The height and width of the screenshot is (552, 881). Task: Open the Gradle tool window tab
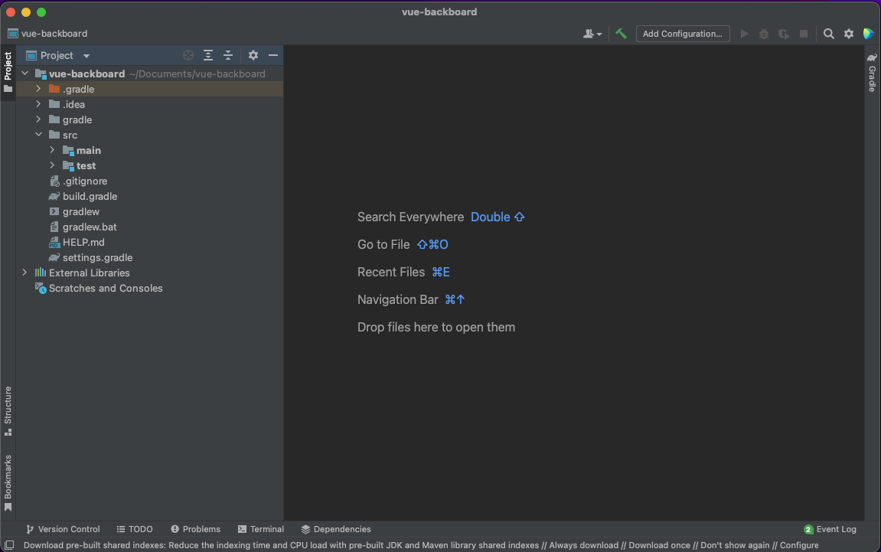click(872, 73)
